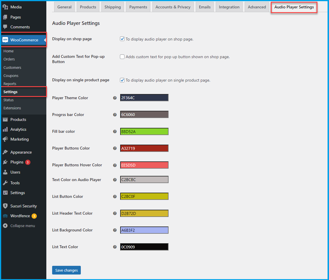Image resolution: width=329 pixels, height=280 pixels.
Task: Click help icon beside Player Buttons Hover Color
Action: coord(115,165)
